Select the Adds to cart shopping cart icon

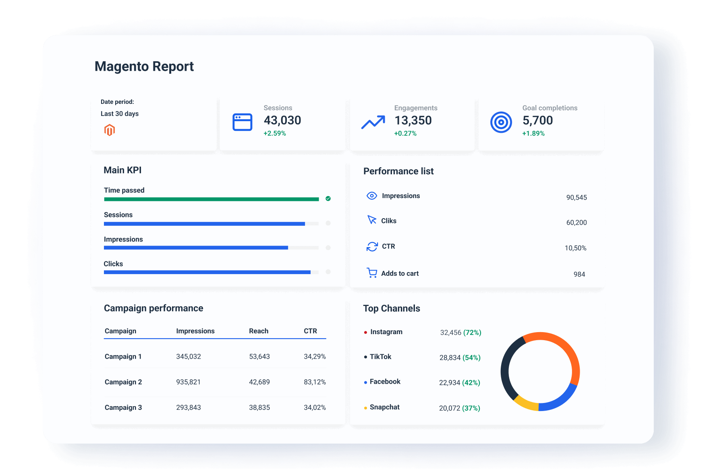pos(371,273)
